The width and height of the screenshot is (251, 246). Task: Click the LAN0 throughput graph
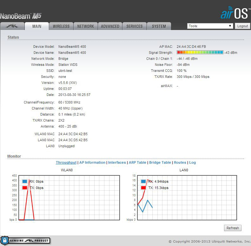coord(187,198)
